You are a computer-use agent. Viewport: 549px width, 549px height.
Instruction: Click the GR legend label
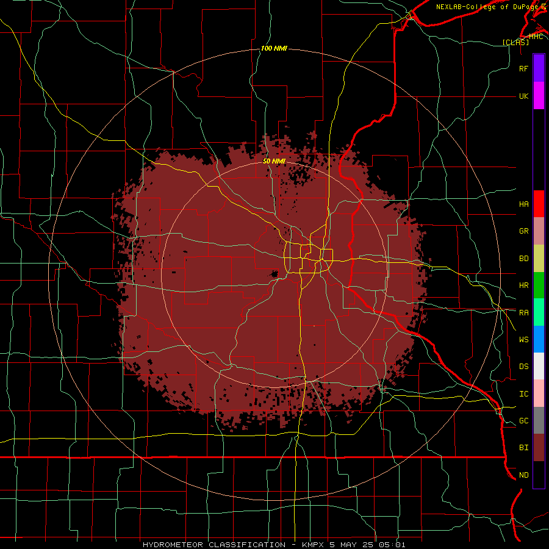coord(524,231)
